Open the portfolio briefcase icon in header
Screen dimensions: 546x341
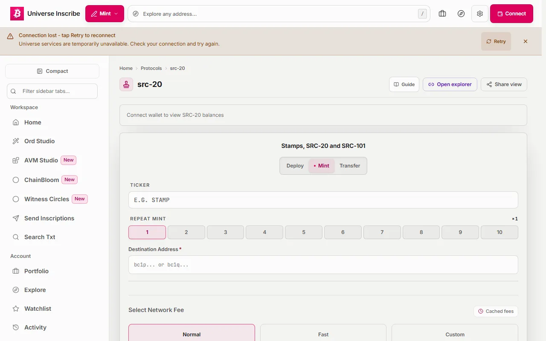pyautogui.click(x=442, y=14)
